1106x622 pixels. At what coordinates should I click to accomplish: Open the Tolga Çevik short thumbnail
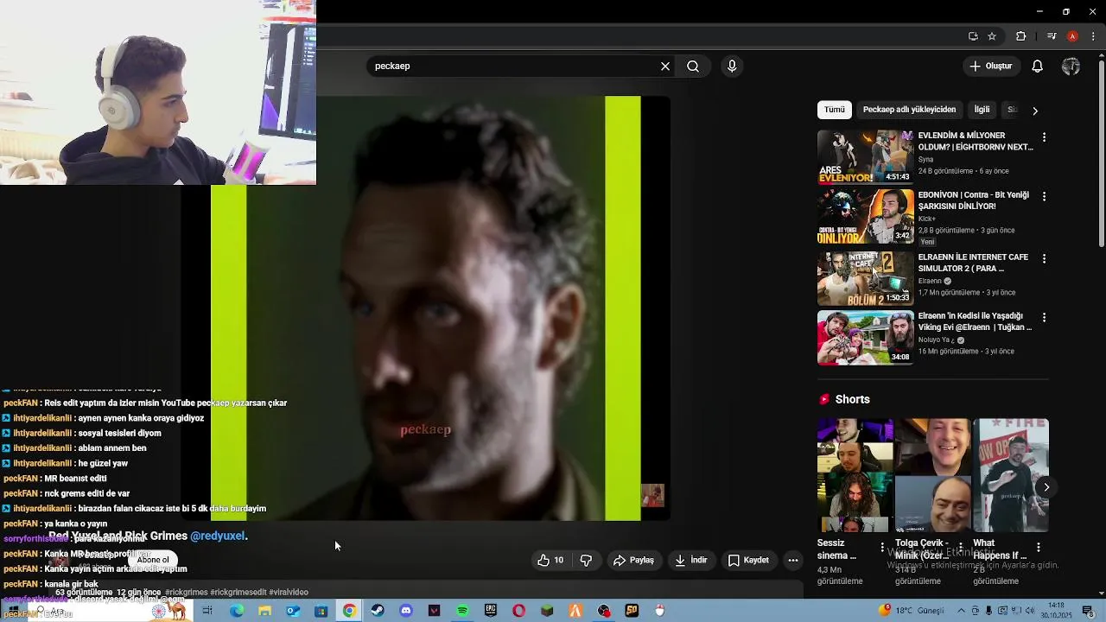(933, 475)
